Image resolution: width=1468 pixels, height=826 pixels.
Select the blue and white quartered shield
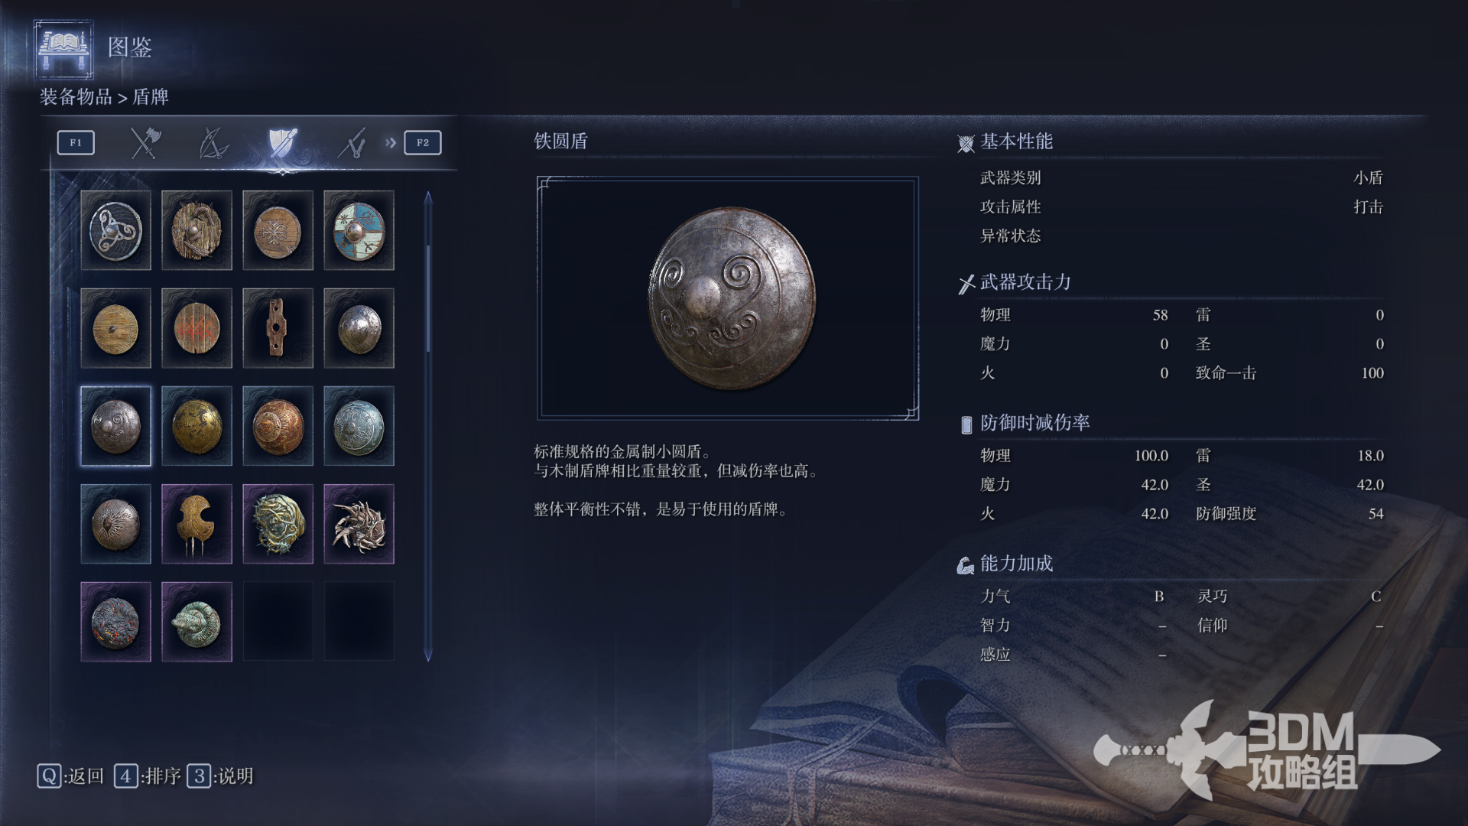(x=359, y=230)
